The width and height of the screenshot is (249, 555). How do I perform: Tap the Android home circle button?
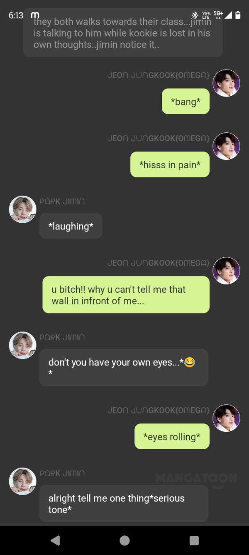pos(124,540)
